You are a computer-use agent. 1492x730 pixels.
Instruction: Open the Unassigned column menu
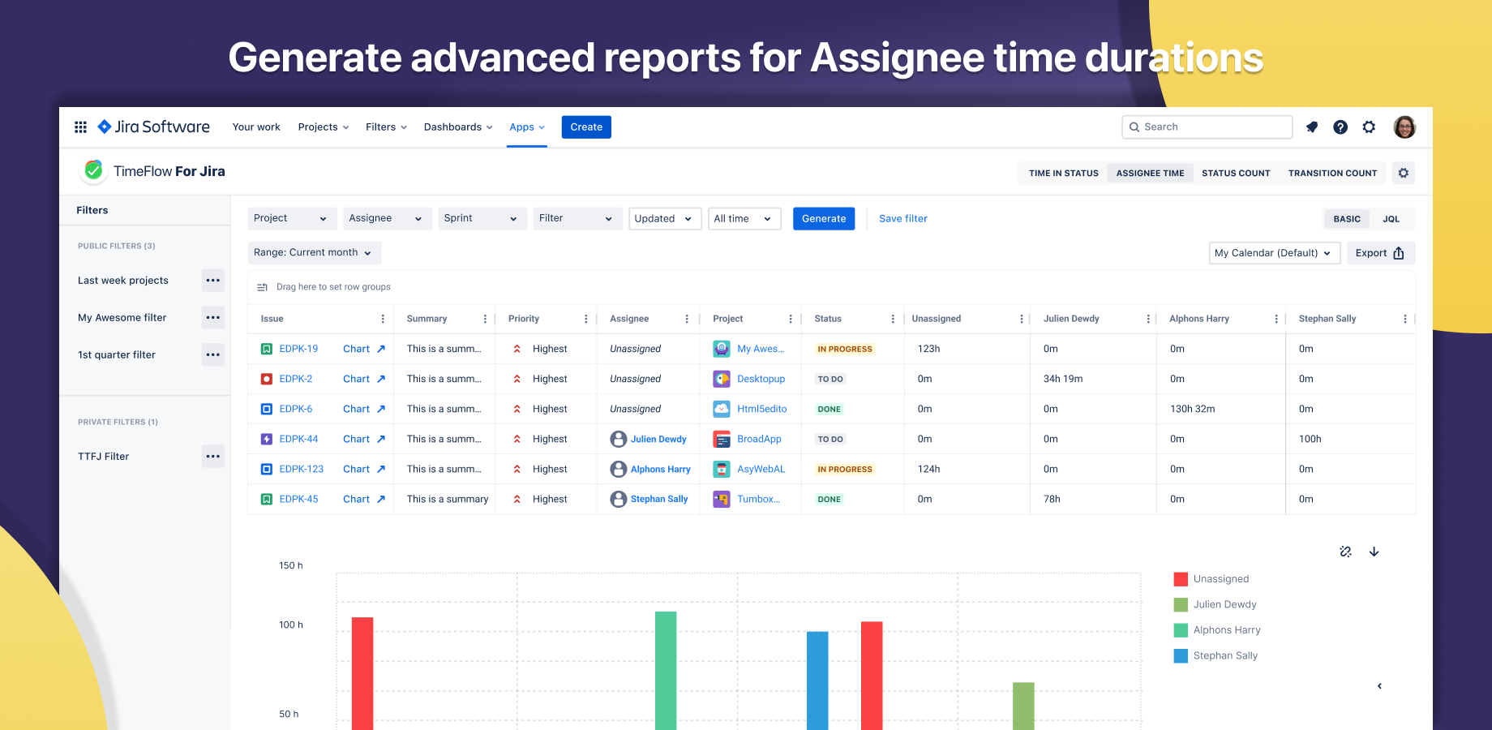(x=1022, y=319)
